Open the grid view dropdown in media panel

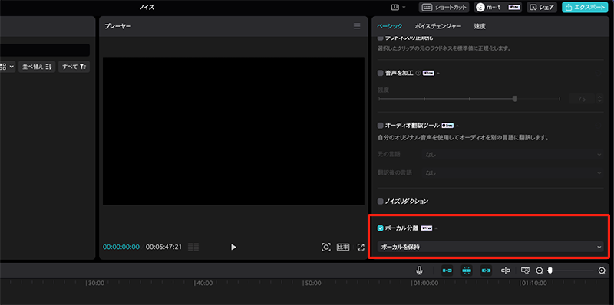point(8,67)
